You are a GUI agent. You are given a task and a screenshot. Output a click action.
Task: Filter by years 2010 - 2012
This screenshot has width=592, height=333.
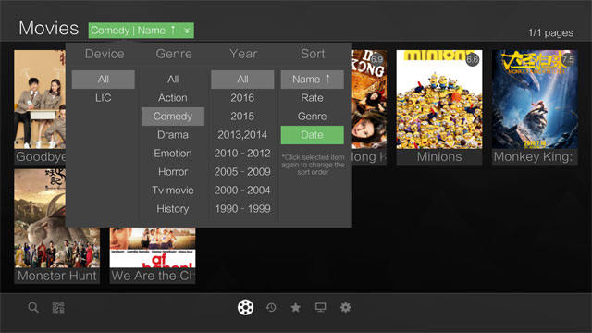[x=242, y=154]
